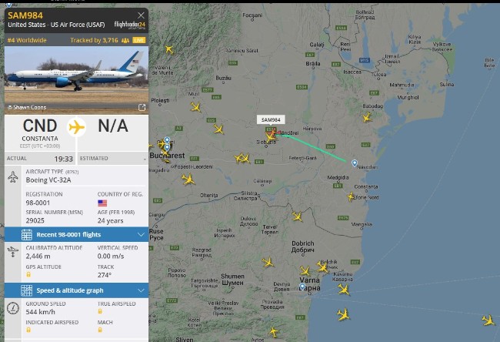Click the lock icon under Indicated Airspeed

click(x=28, y=330)
